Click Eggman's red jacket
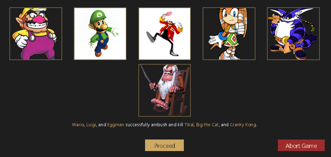Viewport: 331px width, 157px height. pos(169,30)
